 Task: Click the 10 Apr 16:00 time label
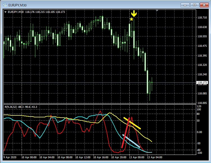[102, 158]
